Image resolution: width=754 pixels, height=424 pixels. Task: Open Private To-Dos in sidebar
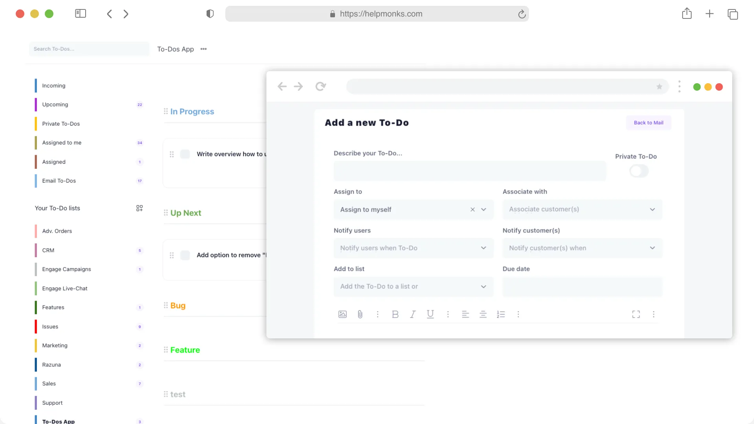(x=61, y=124)
